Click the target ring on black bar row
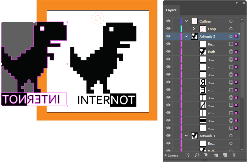247x162 pixels. tap(231, 120)
